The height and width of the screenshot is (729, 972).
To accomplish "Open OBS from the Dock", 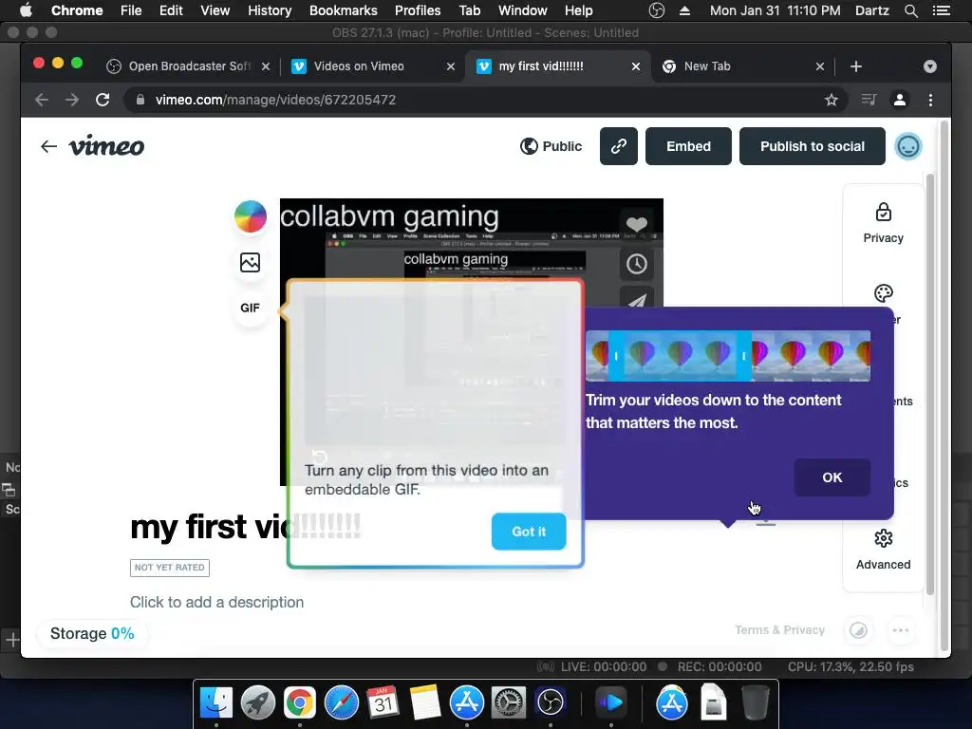I will point(550,702).
